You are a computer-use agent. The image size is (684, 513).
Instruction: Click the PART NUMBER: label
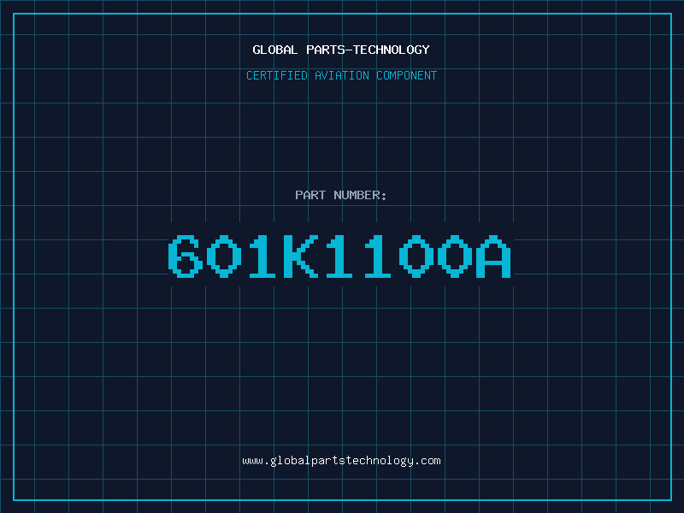pos(341,195)
